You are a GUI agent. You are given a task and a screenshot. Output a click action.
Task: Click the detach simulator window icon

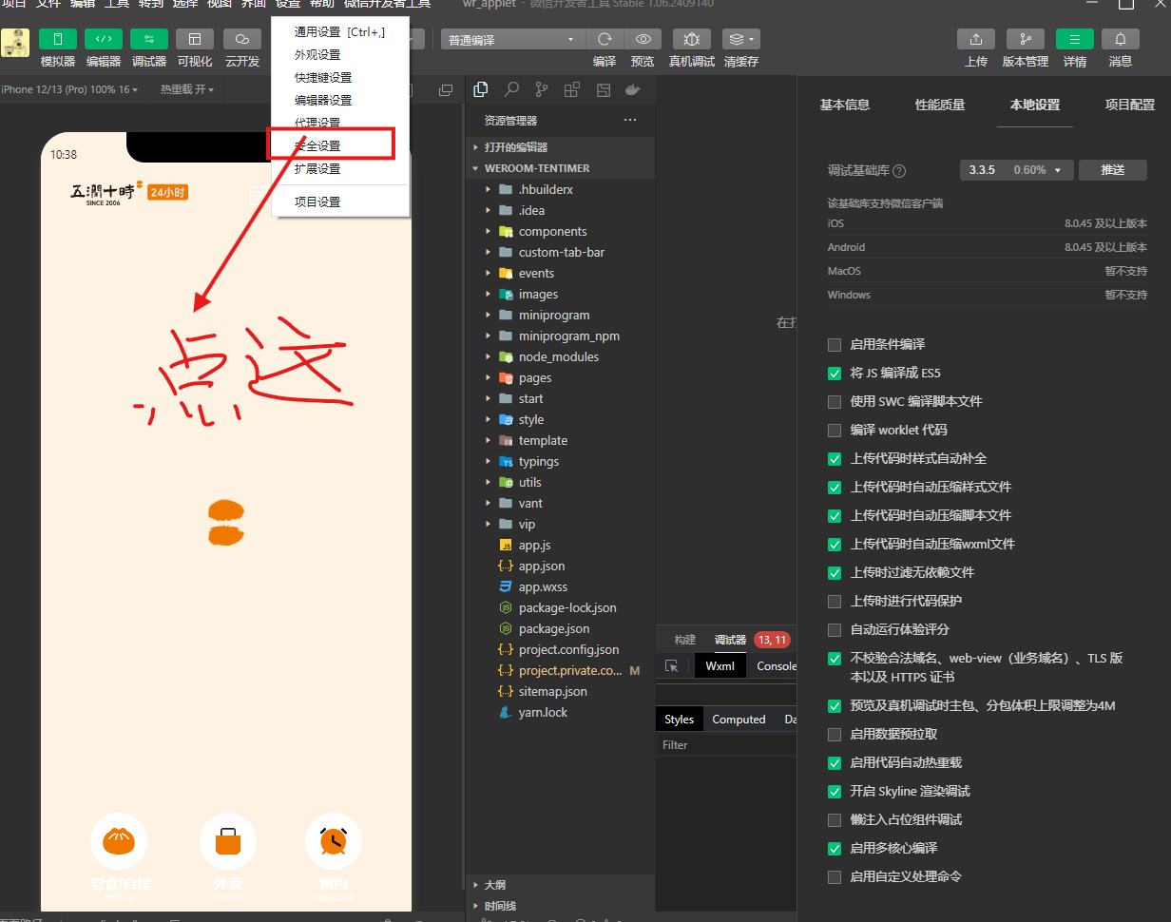tap(446, 90)
